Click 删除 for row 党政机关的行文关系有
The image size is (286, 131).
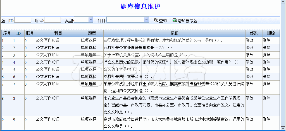266,77
